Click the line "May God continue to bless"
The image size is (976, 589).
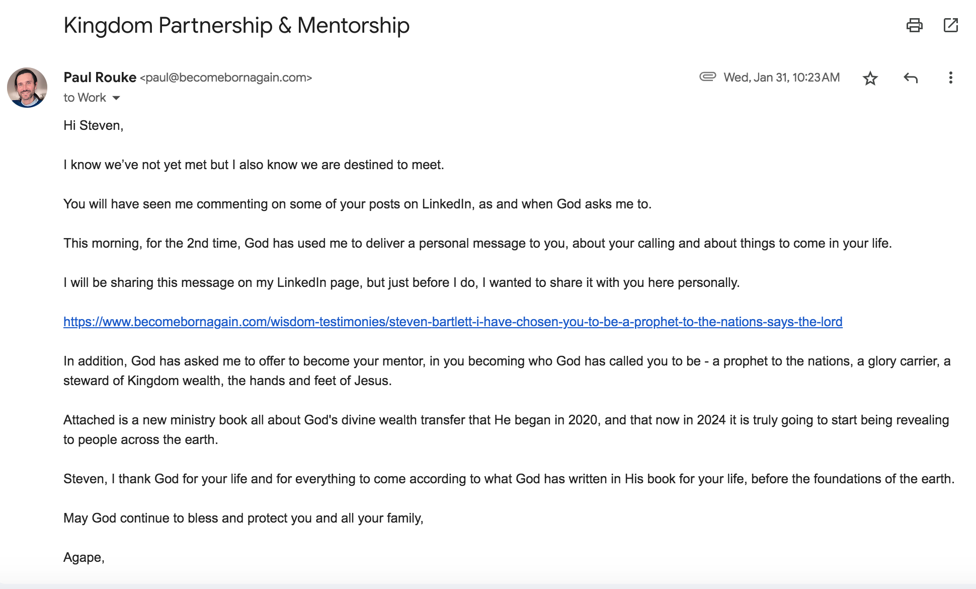(243, 518)
